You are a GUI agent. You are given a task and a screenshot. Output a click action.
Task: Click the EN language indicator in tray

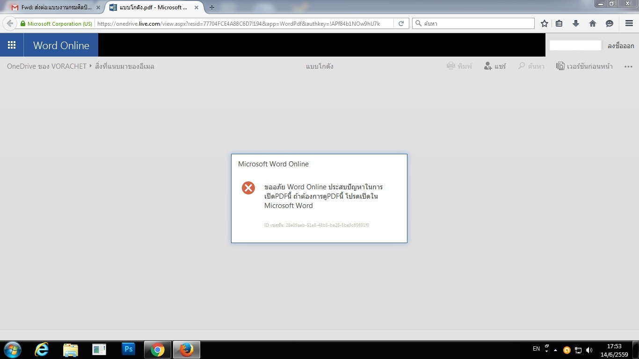536,349
